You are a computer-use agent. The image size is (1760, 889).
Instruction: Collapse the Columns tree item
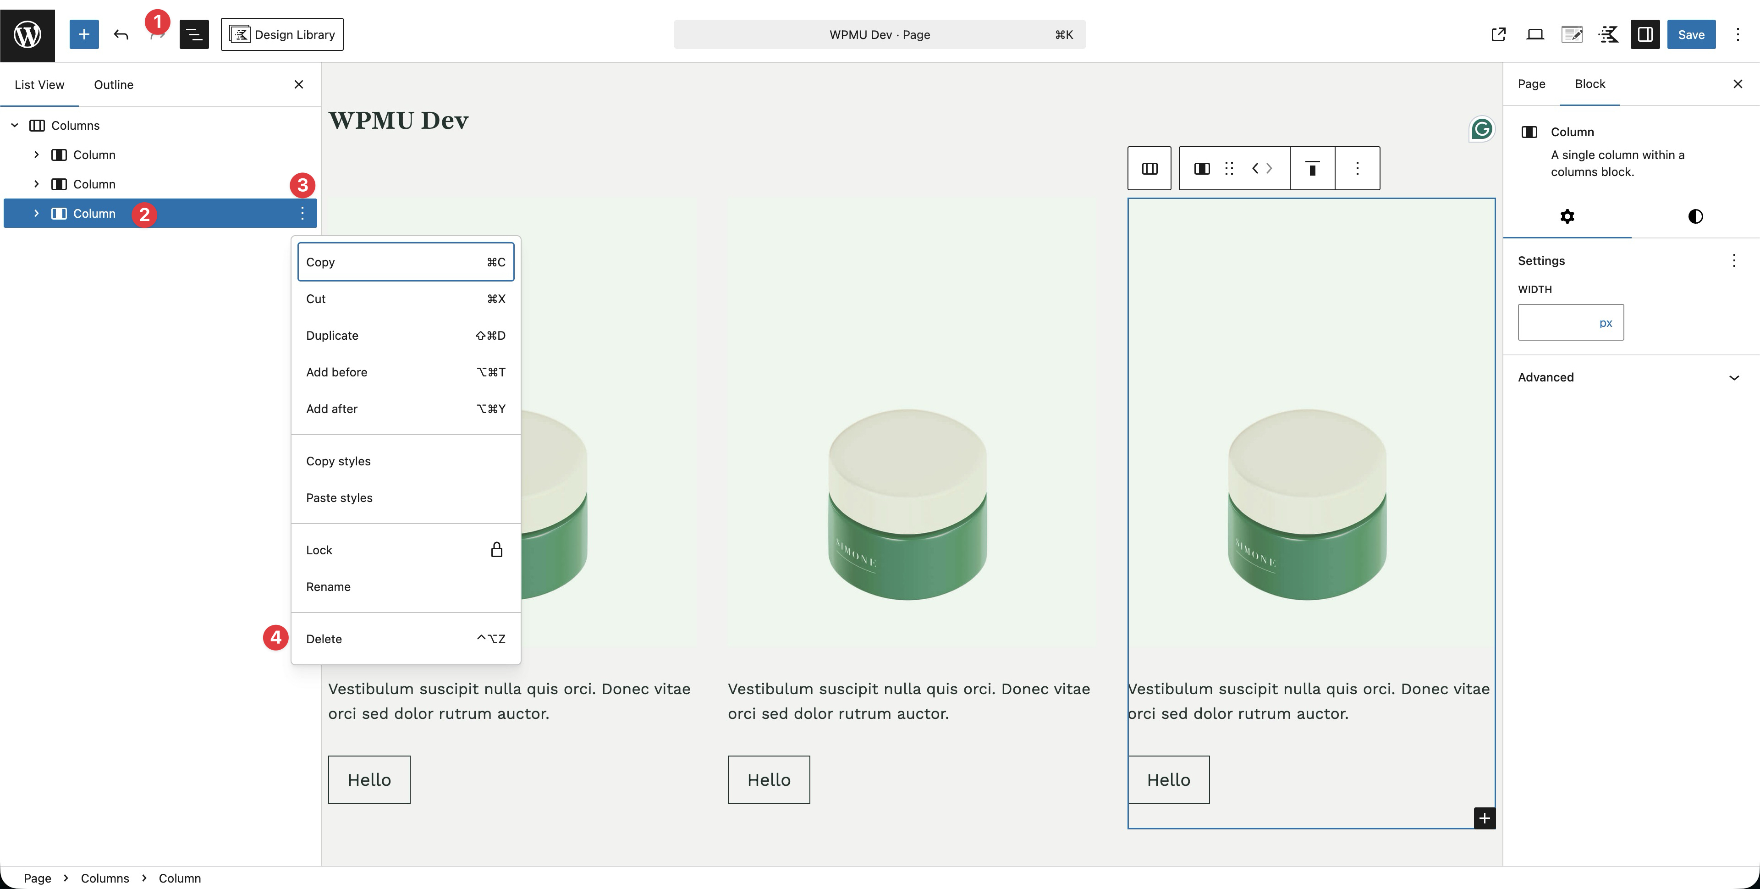click(x=14, y=126)
